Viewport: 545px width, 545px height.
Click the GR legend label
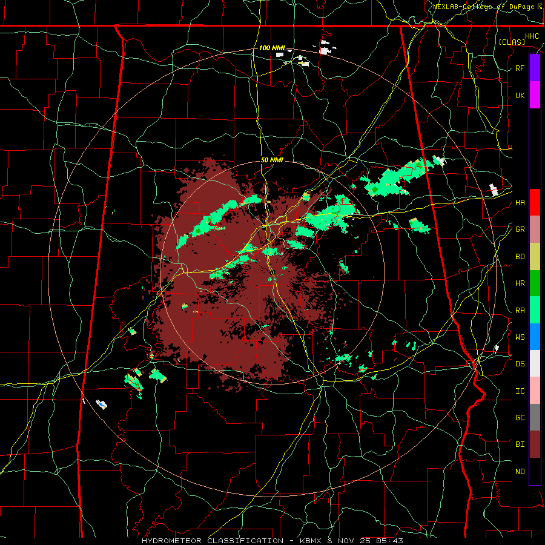pyautogui.click(x=520, y=230)
